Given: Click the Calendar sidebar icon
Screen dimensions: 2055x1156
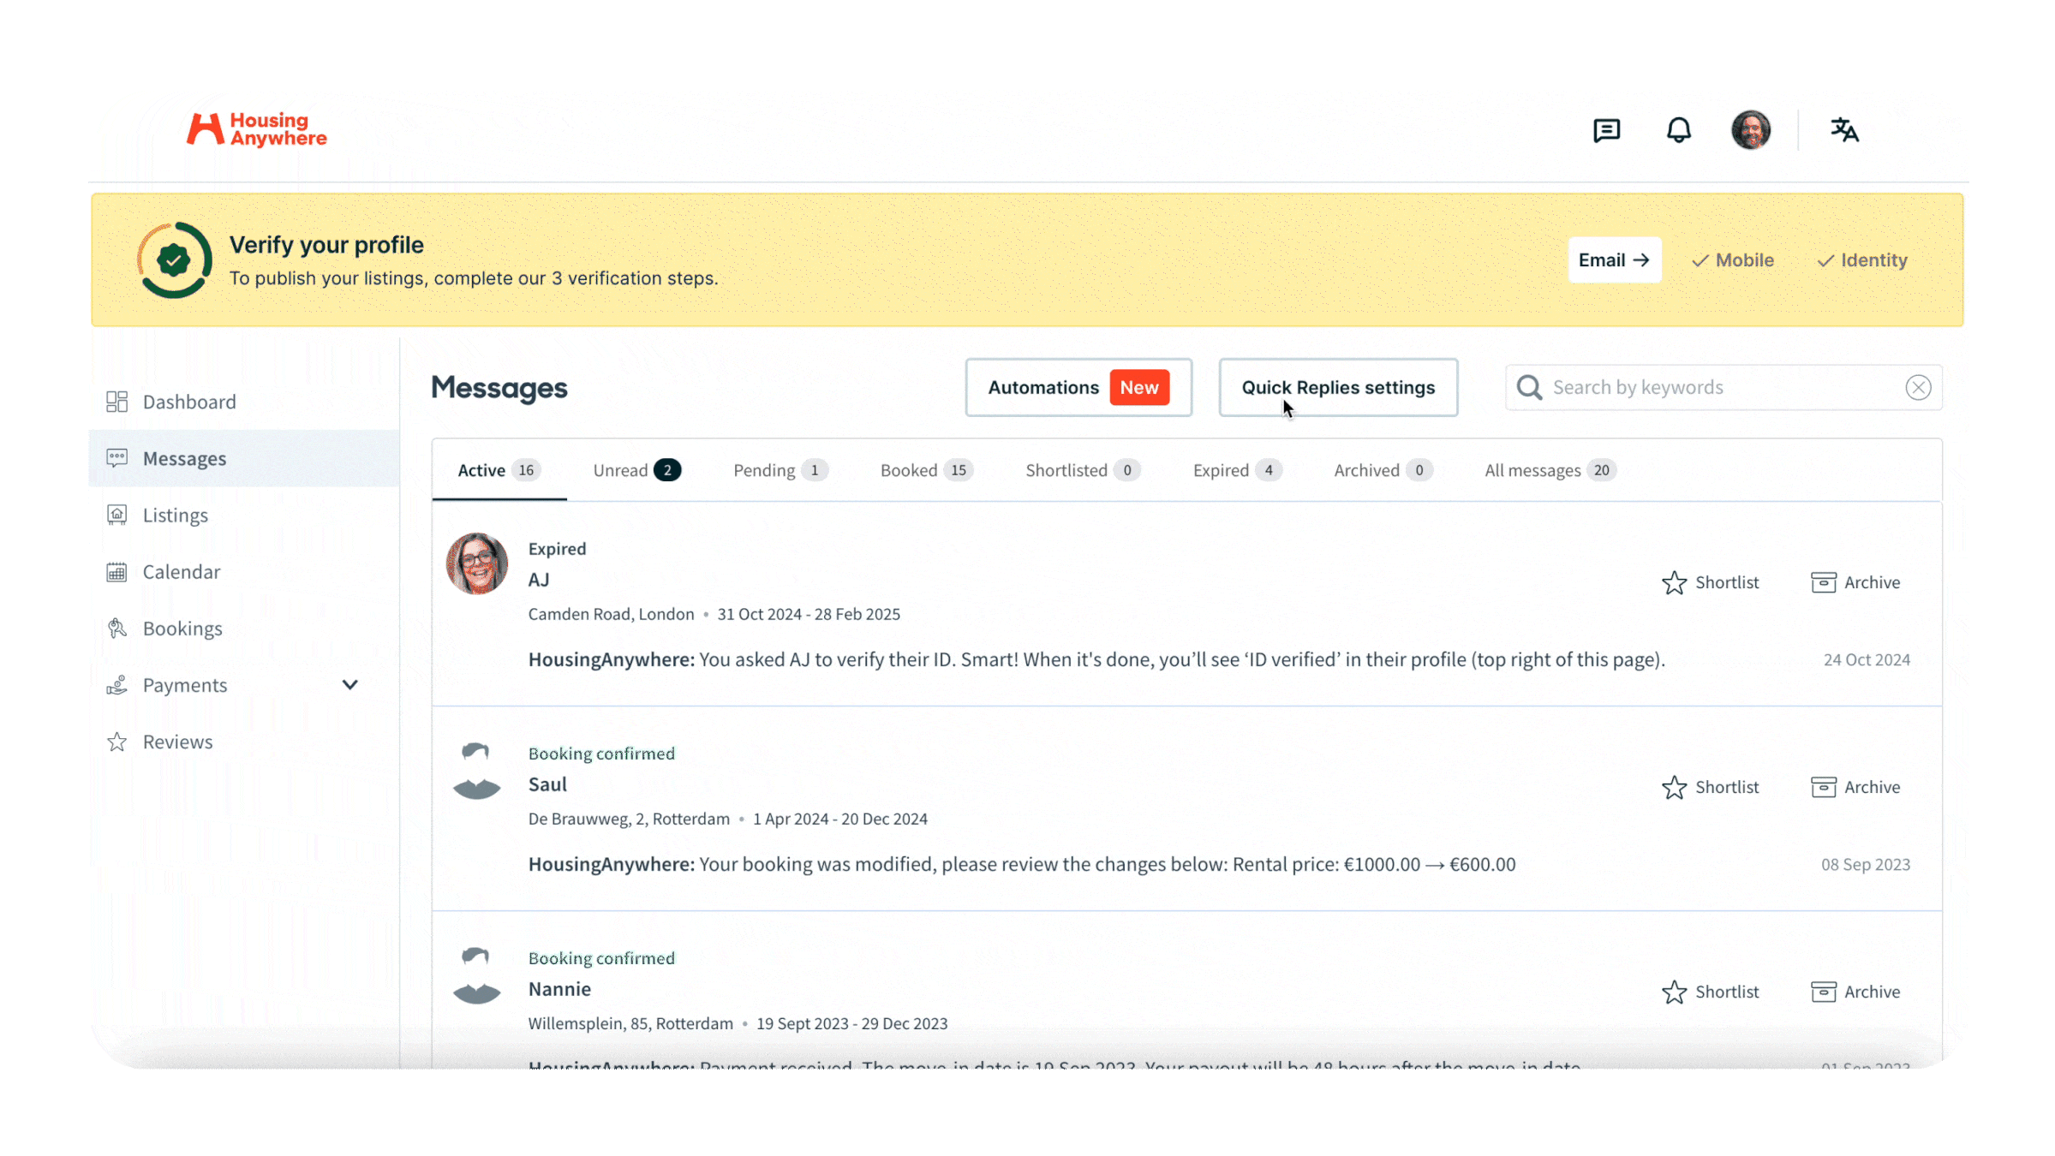Looking at the screenshot, I should [118, 572].
